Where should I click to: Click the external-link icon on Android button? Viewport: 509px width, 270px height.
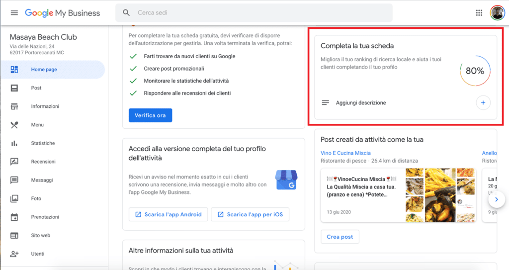click(x=138, y=214)
